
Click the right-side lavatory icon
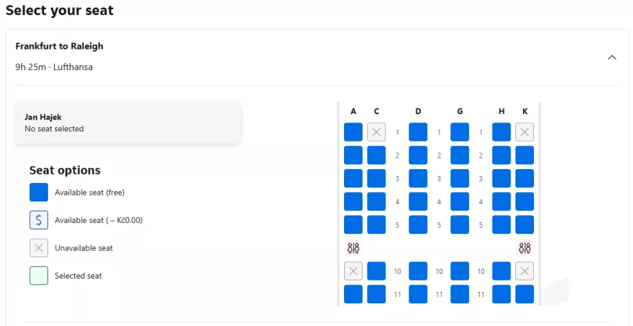(x=524, y=248)
